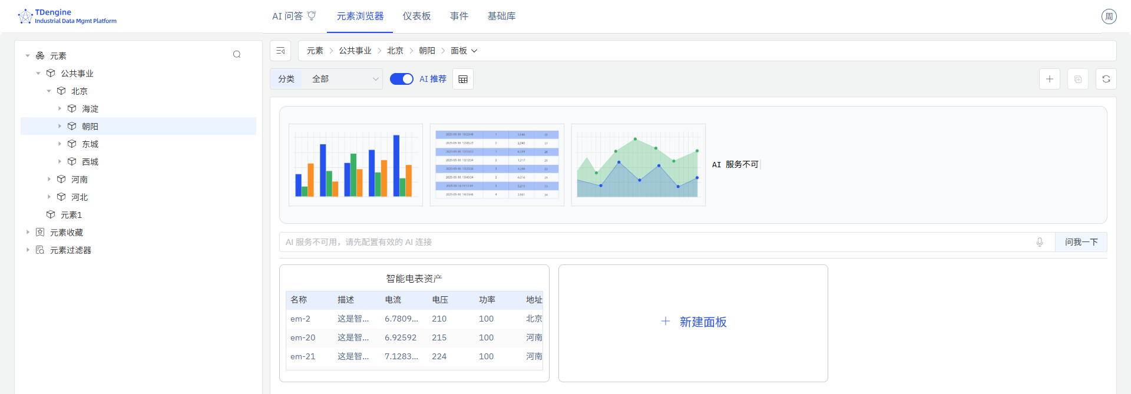Image resolution: width=1131 pixels, height=394 pixels.
Task: Click the plus icon to add panel
Action: tap(1050, 79)
